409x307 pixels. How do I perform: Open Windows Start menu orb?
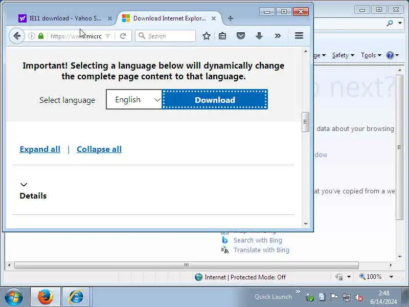[14, 297]
